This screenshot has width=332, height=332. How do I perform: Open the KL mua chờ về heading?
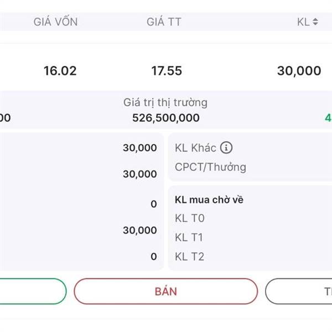pos(209,200)
